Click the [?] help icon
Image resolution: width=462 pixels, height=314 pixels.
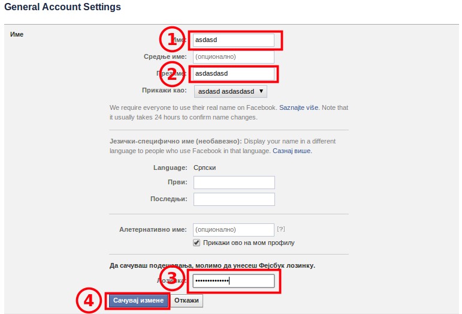coord(280,229)
